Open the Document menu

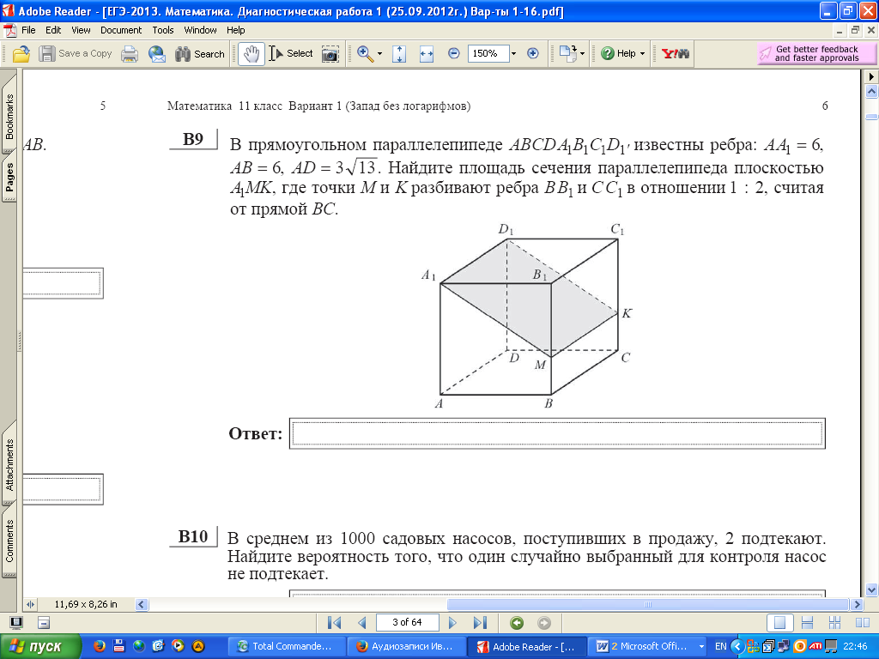pyautogui.click(x=121, y=30)
